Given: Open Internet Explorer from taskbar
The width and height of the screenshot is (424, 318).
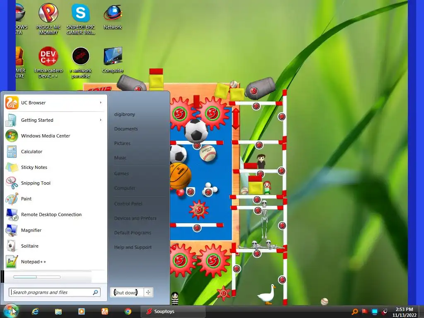Looking at the screenshot, I should [35, 311].
